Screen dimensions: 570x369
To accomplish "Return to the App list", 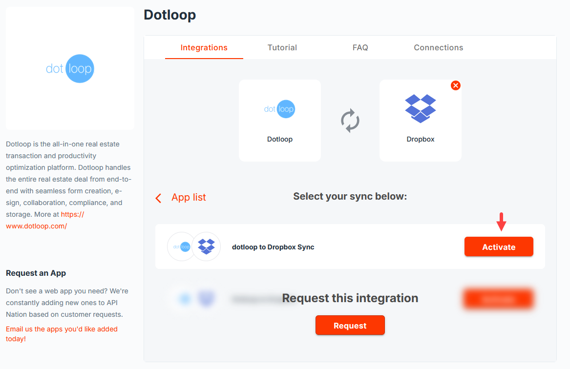I will coord(189,197).
